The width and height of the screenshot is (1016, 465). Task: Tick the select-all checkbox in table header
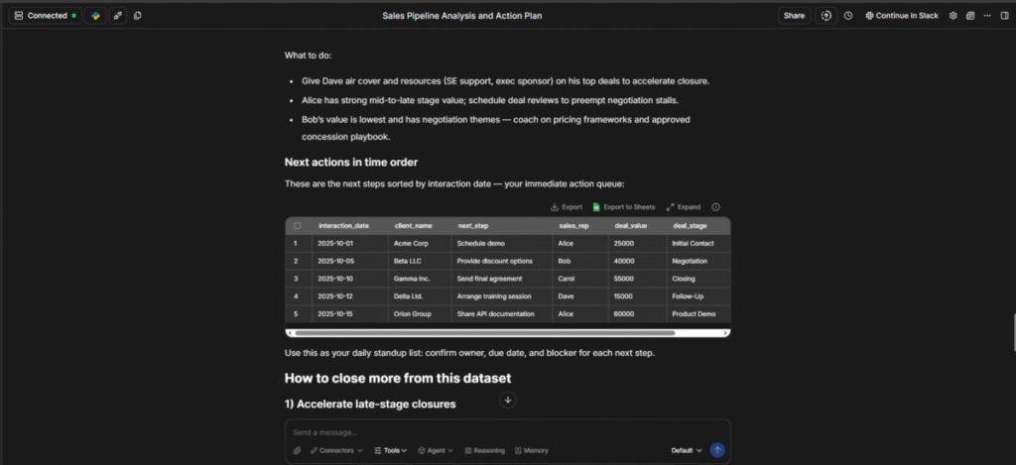297,225
